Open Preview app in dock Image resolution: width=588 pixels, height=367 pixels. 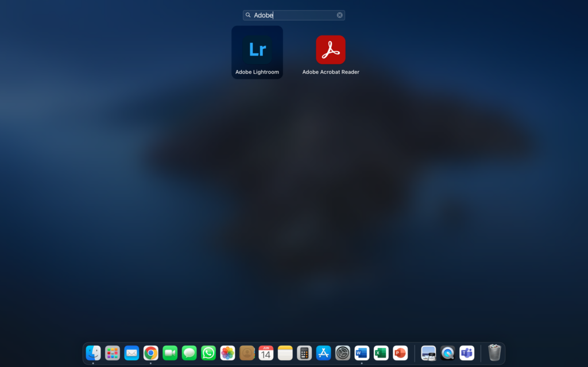[428, 353]
